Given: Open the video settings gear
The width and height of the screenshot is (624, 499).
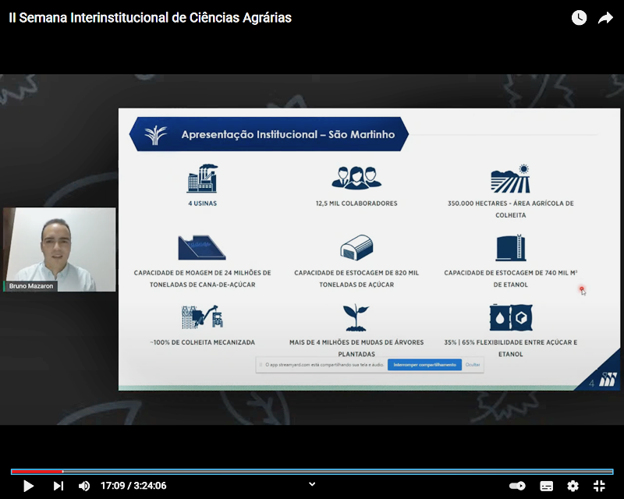Looking at the screenshot, I should click(x=573, y=486).
